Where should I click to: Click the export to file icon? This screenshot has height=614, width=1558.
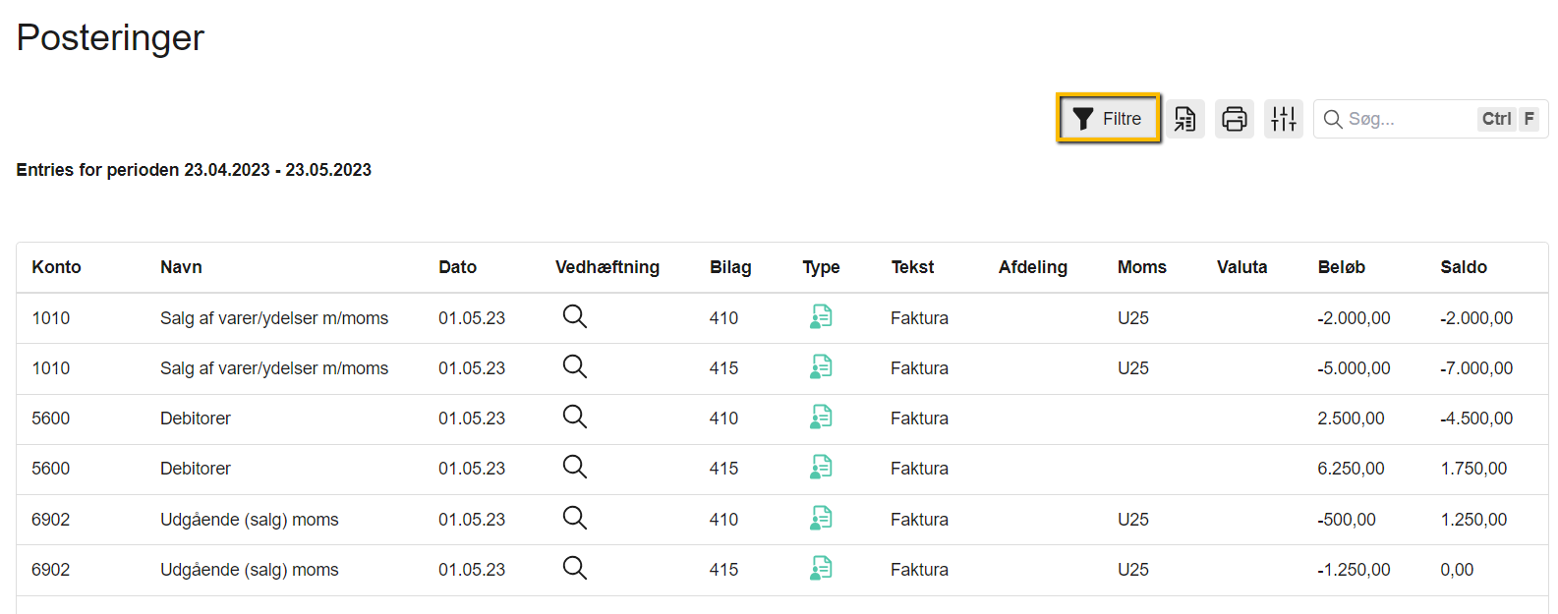[x=1185, y=119]
